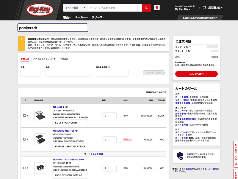Open the フィードバック side tab

(236, 154)
